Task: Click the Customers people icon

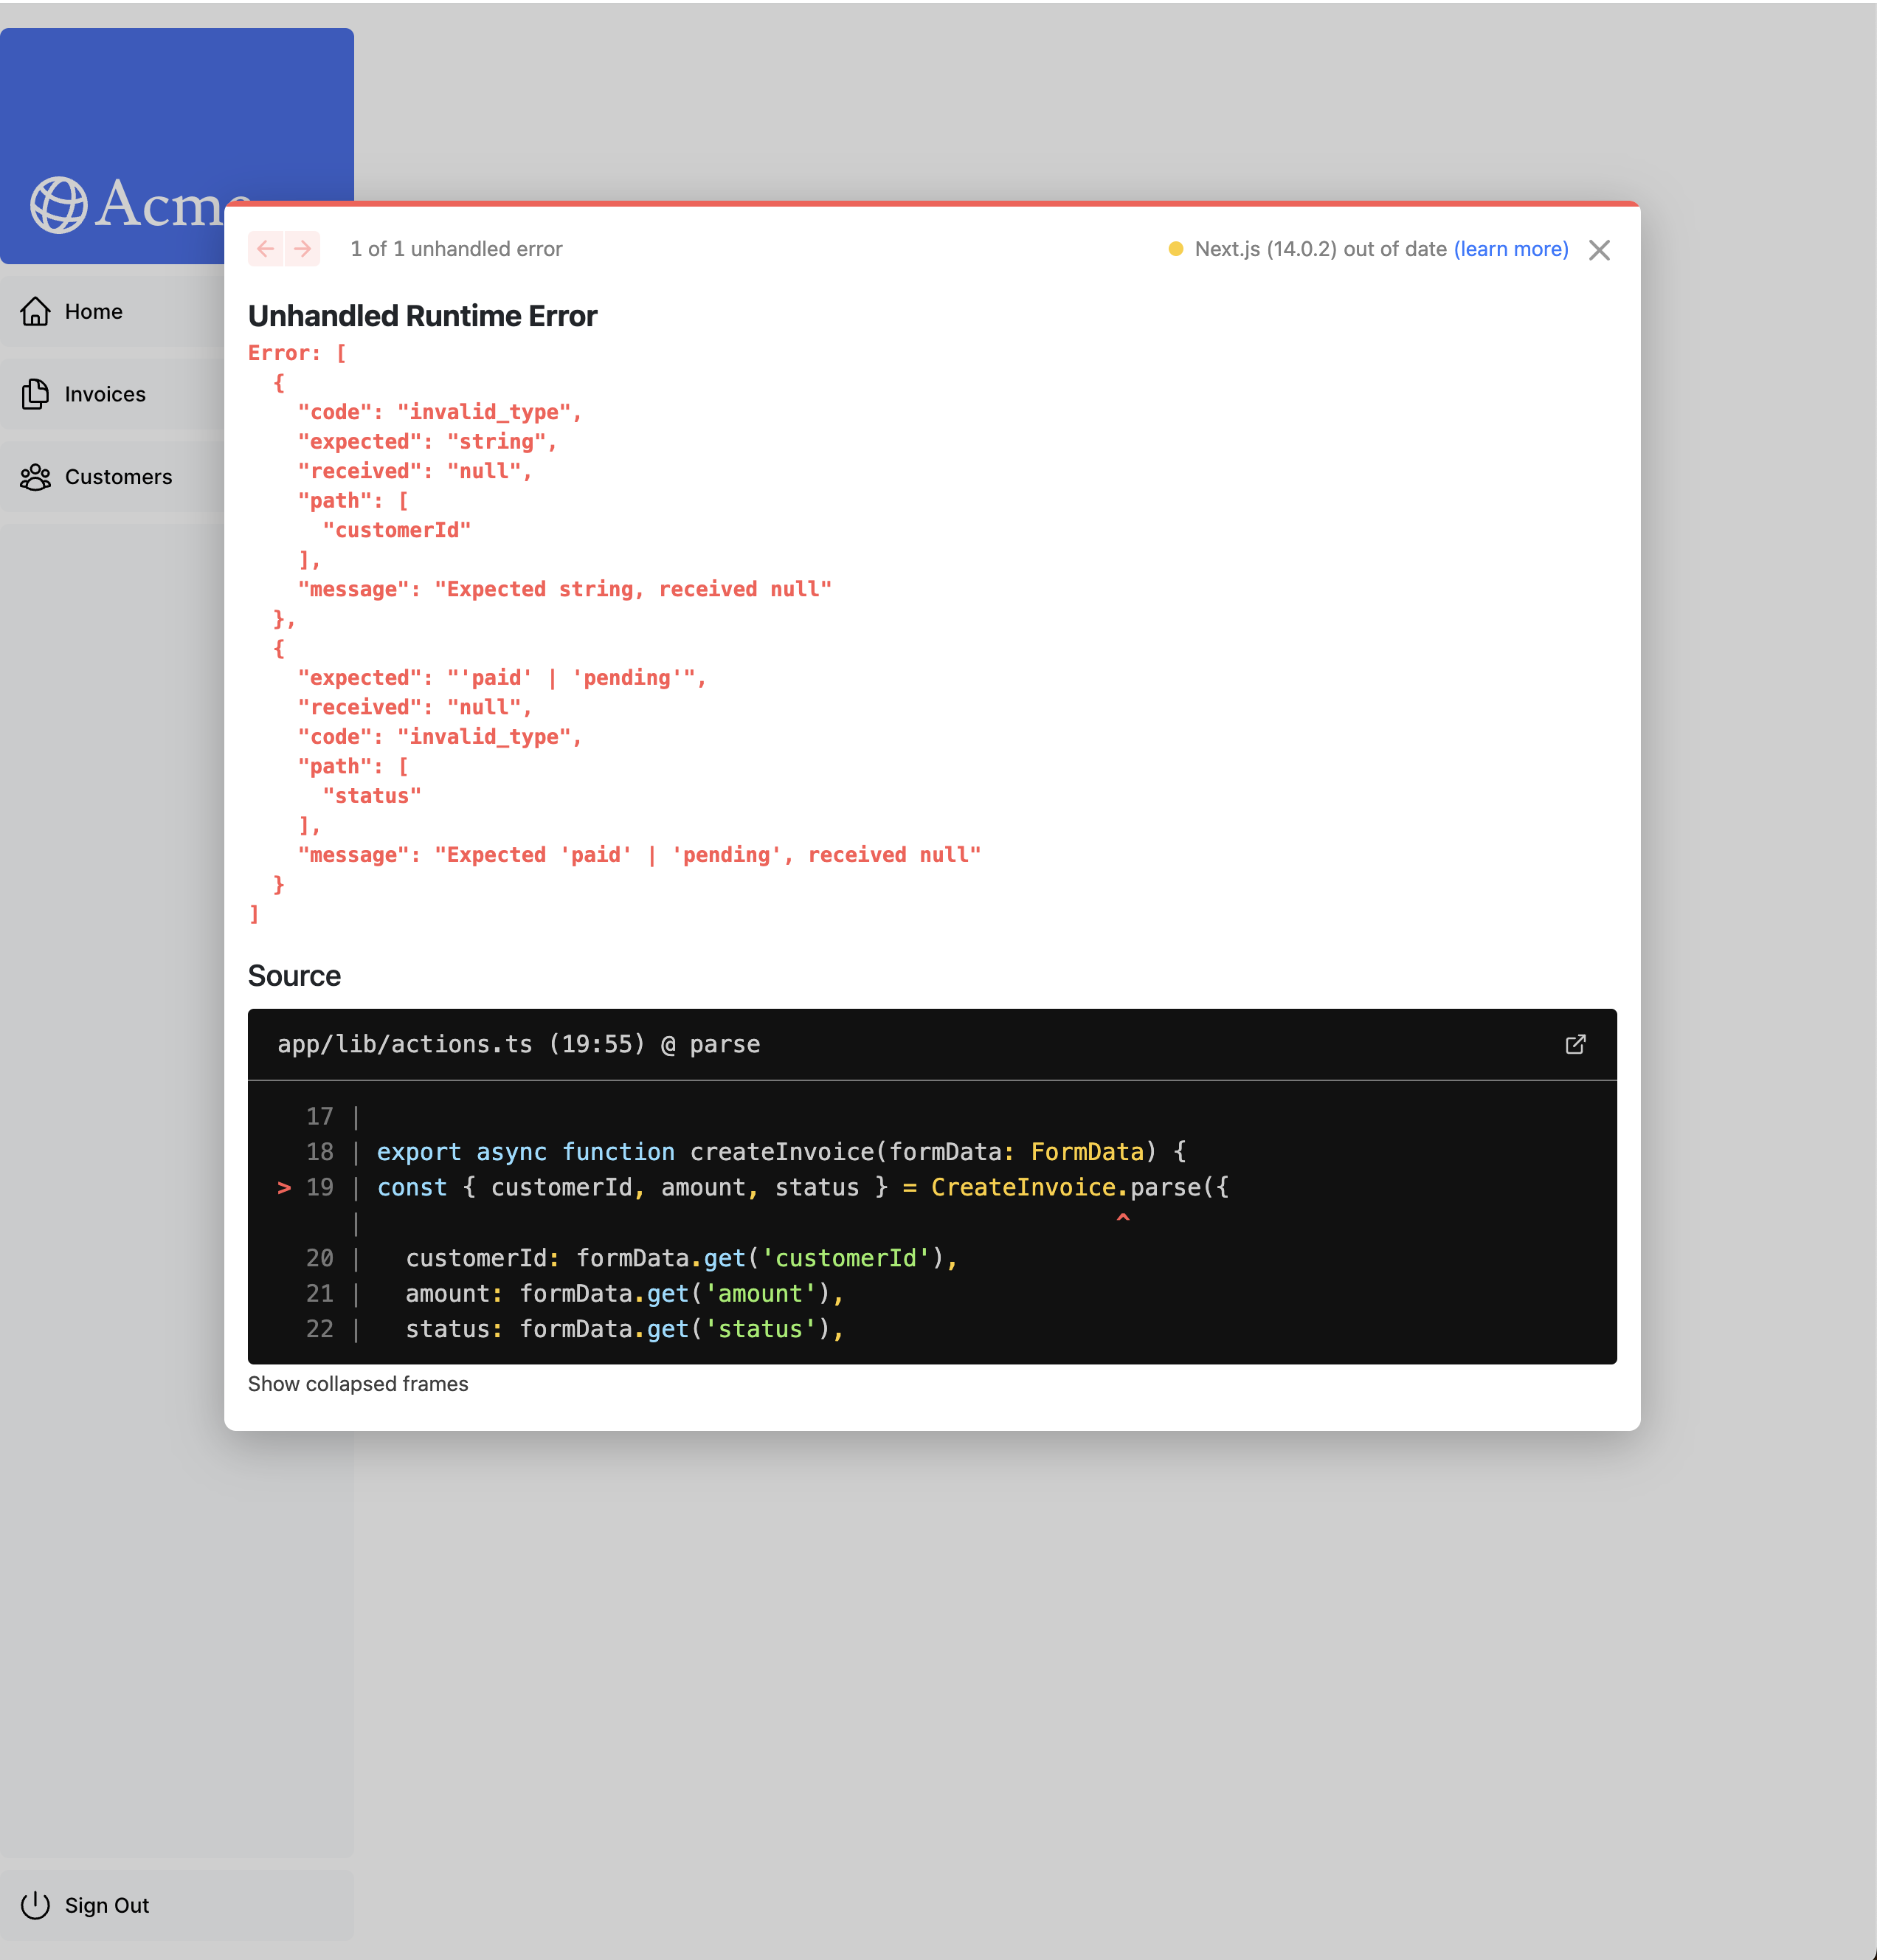Action: click(36, 477)
